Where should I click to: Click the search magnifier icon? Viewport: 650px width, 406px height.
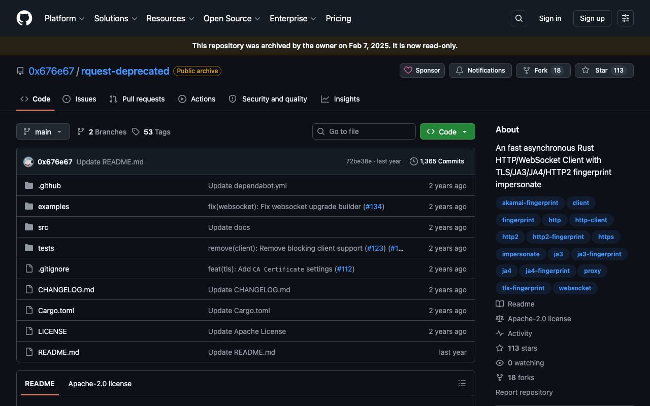(x=519, y=18)
